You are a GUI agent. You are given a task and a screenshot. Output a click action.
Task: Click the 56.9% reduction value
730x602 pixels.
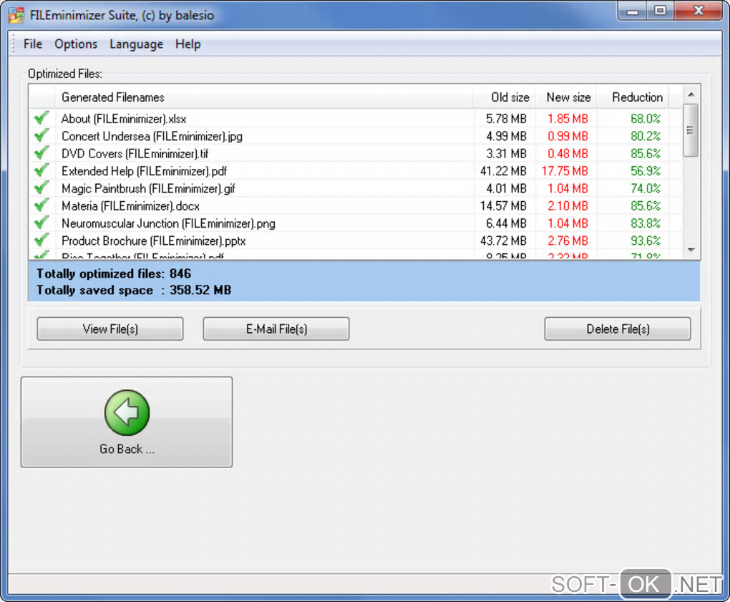(646, 171)
